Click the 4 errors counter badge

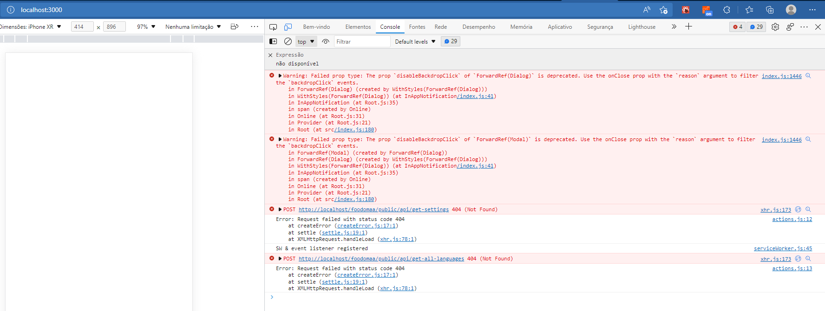[x=737, y=27]
